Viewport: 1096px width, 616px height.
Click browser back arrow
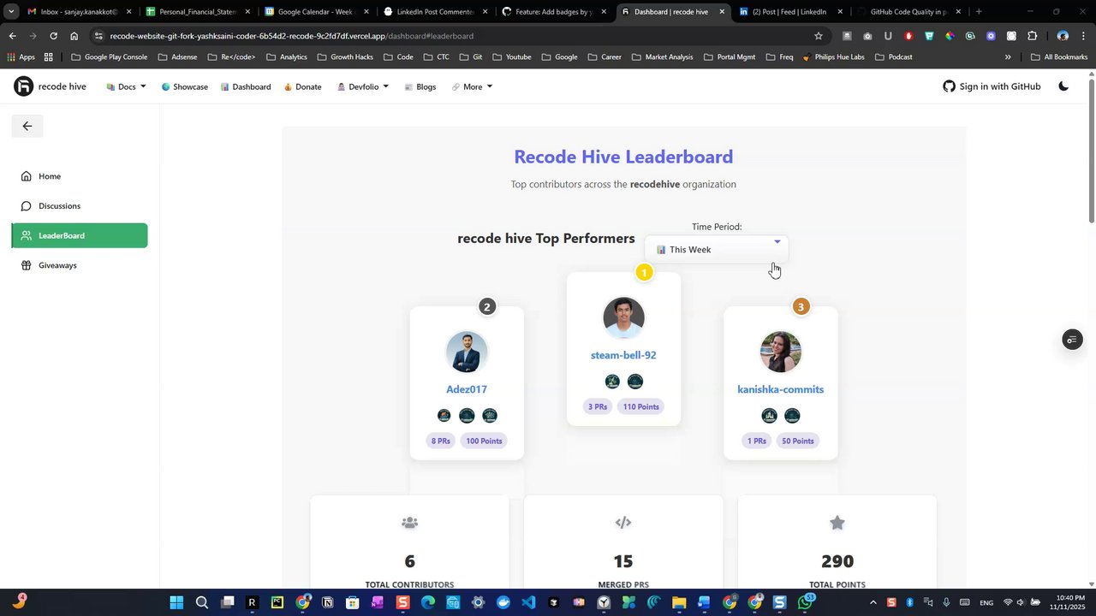pos(12,36)
